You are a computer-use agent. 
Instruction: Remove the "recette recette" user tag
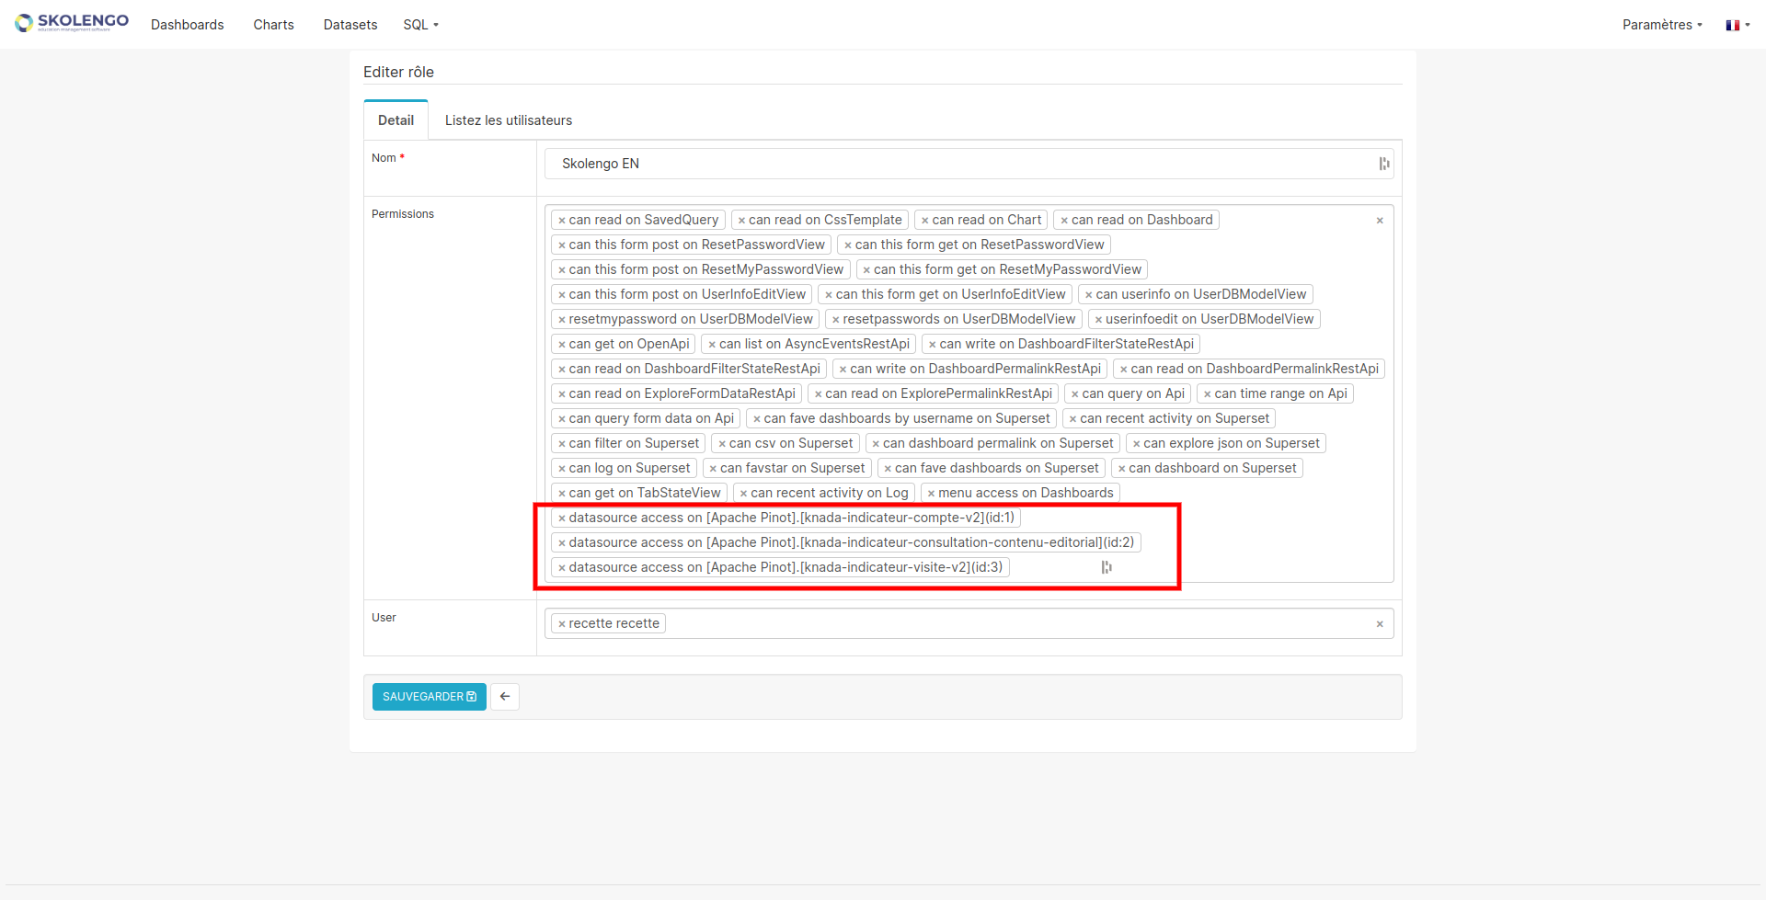coord(562,623)
